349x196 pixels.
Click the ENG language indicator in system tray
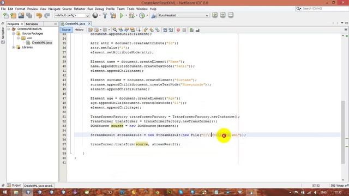point(323,192)
